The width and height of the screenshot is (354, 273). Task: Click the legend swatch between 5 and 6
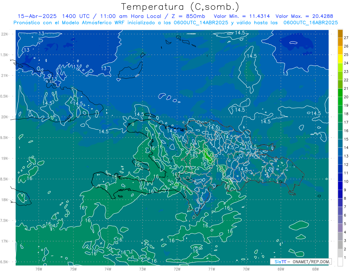coord(340,219)
